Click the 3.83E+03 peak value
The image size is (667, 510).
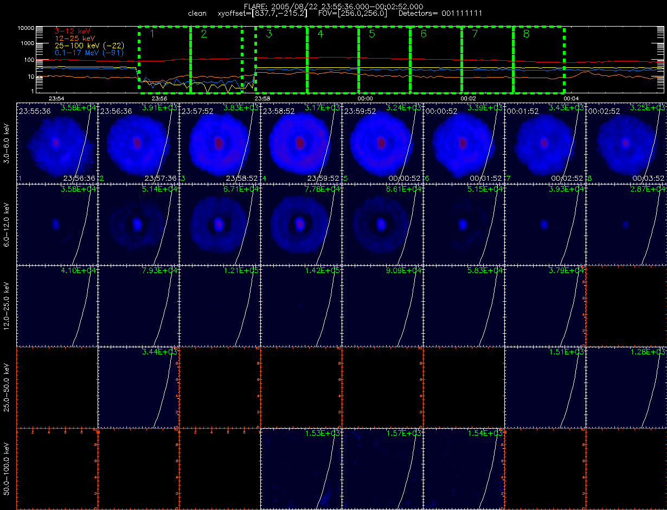point(241,107)
